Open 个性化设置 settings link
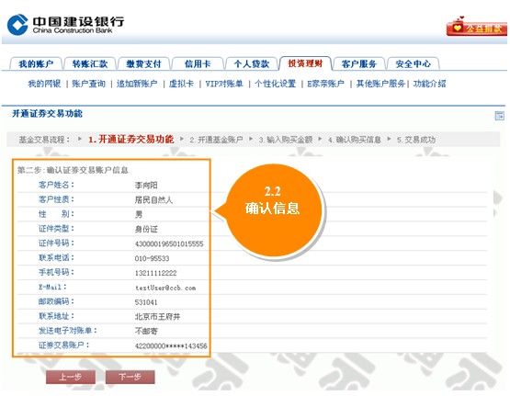510x396 pixels. click(x=275, y=84)
